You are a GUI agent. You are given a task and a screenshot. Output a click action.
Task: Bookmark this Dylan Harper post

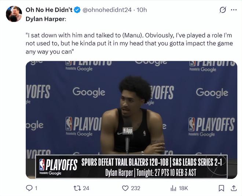click(221, 188)
